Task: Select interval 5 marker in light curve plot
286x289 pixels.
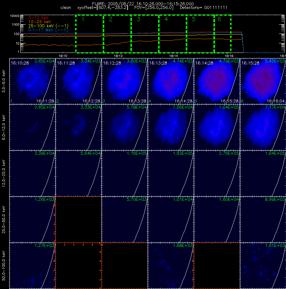Action: click(194, 19)
